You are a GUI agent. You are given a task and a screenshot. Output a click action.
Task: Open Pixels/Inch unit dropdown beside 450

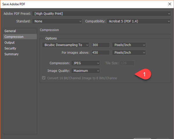[x=129, y=53]
